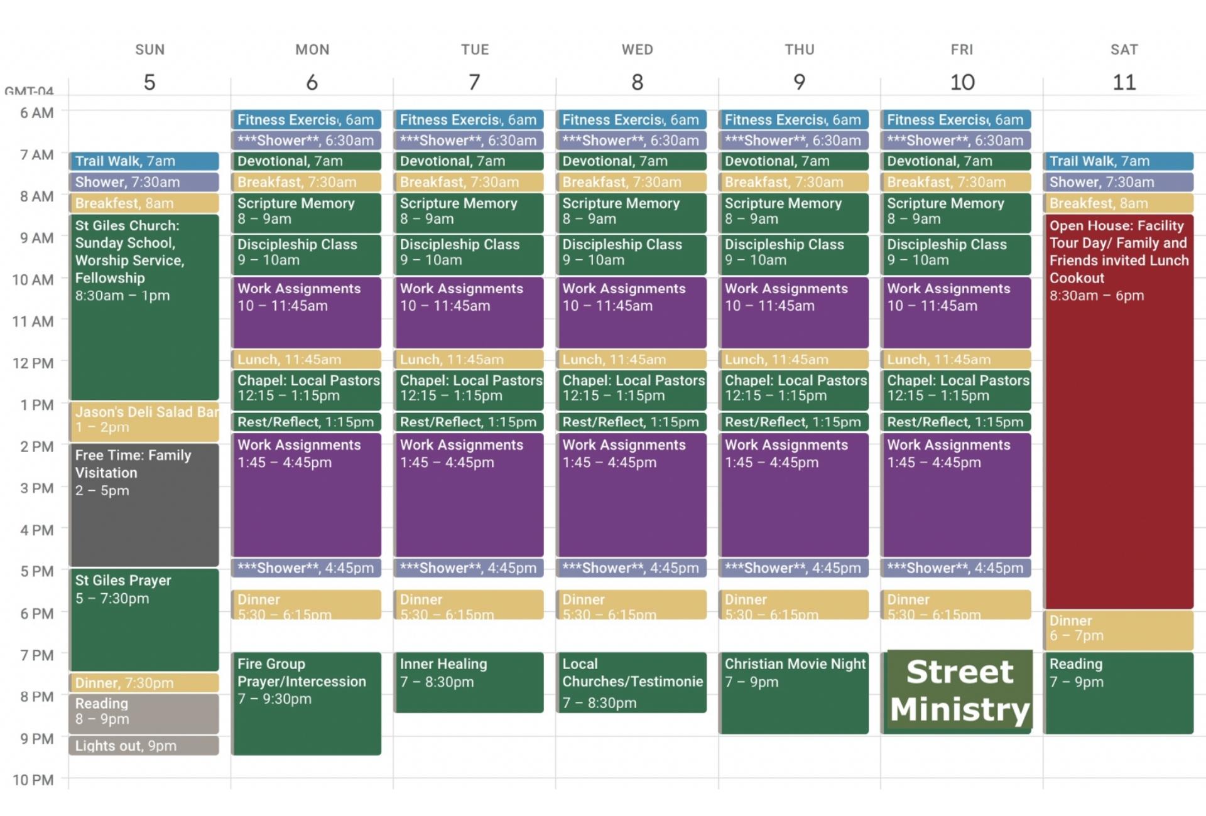Image resolution: width=1206 pixels, height=816 pixels.
Task: Click Wednesday Chapel: Local Pastors event
Action: (x=631, y=389)
